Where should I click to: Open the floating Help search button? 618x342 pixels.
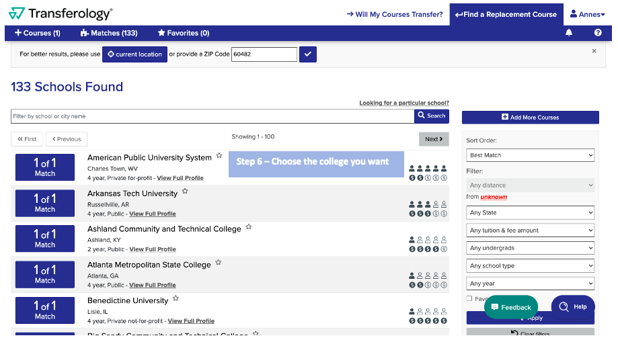pyautogui.click(x=573, y=306)
